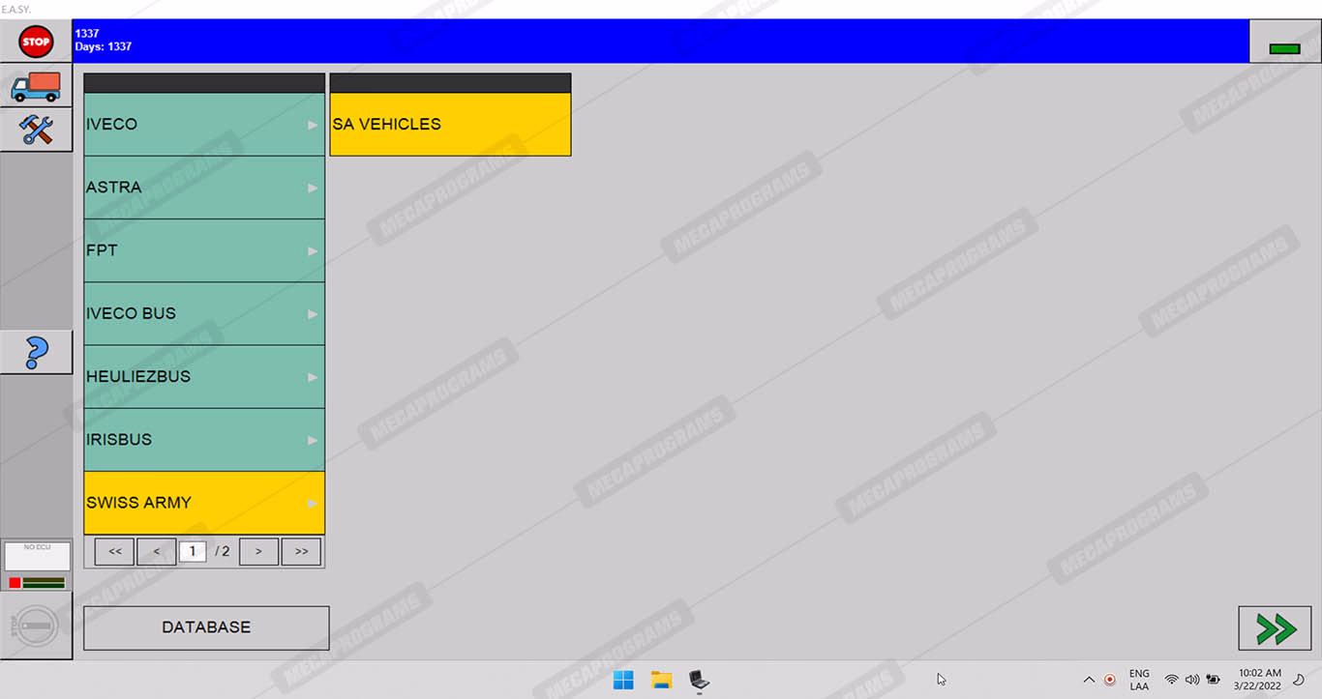Open the ENG LAA language switcher
Screen dimensions: 1322x699
tap(1139, 680)
